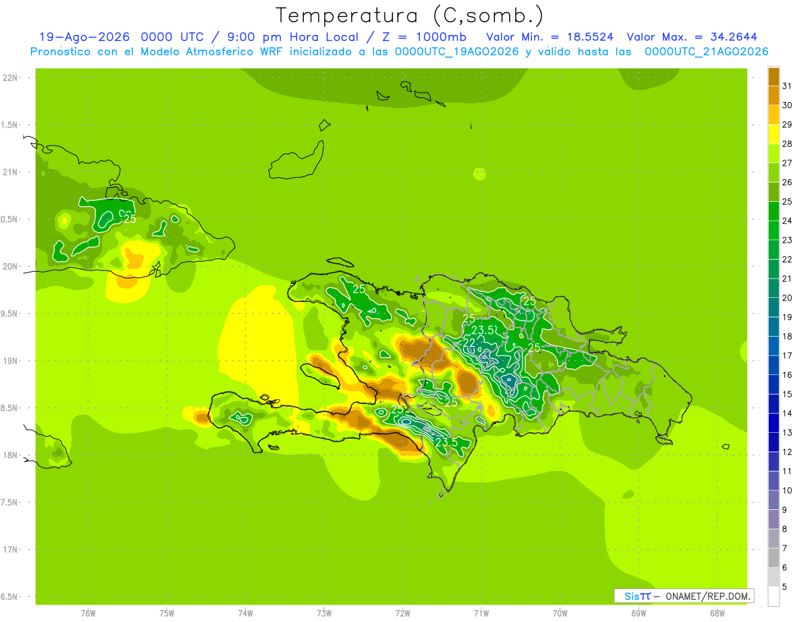Click the "72W" longitude axis label
The height and width of the screenshot is (622, 805).
coord(402,613)
